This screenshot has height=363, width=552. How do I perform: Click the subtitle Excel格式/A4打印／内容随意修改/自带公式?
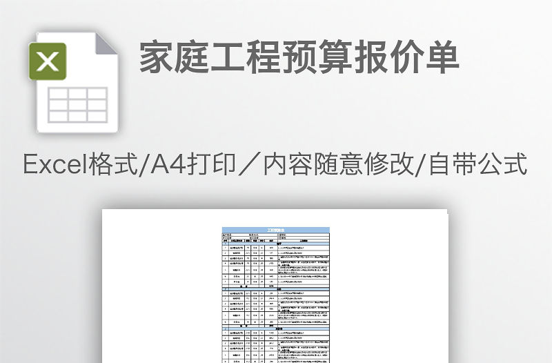click(x=275, y=164)
